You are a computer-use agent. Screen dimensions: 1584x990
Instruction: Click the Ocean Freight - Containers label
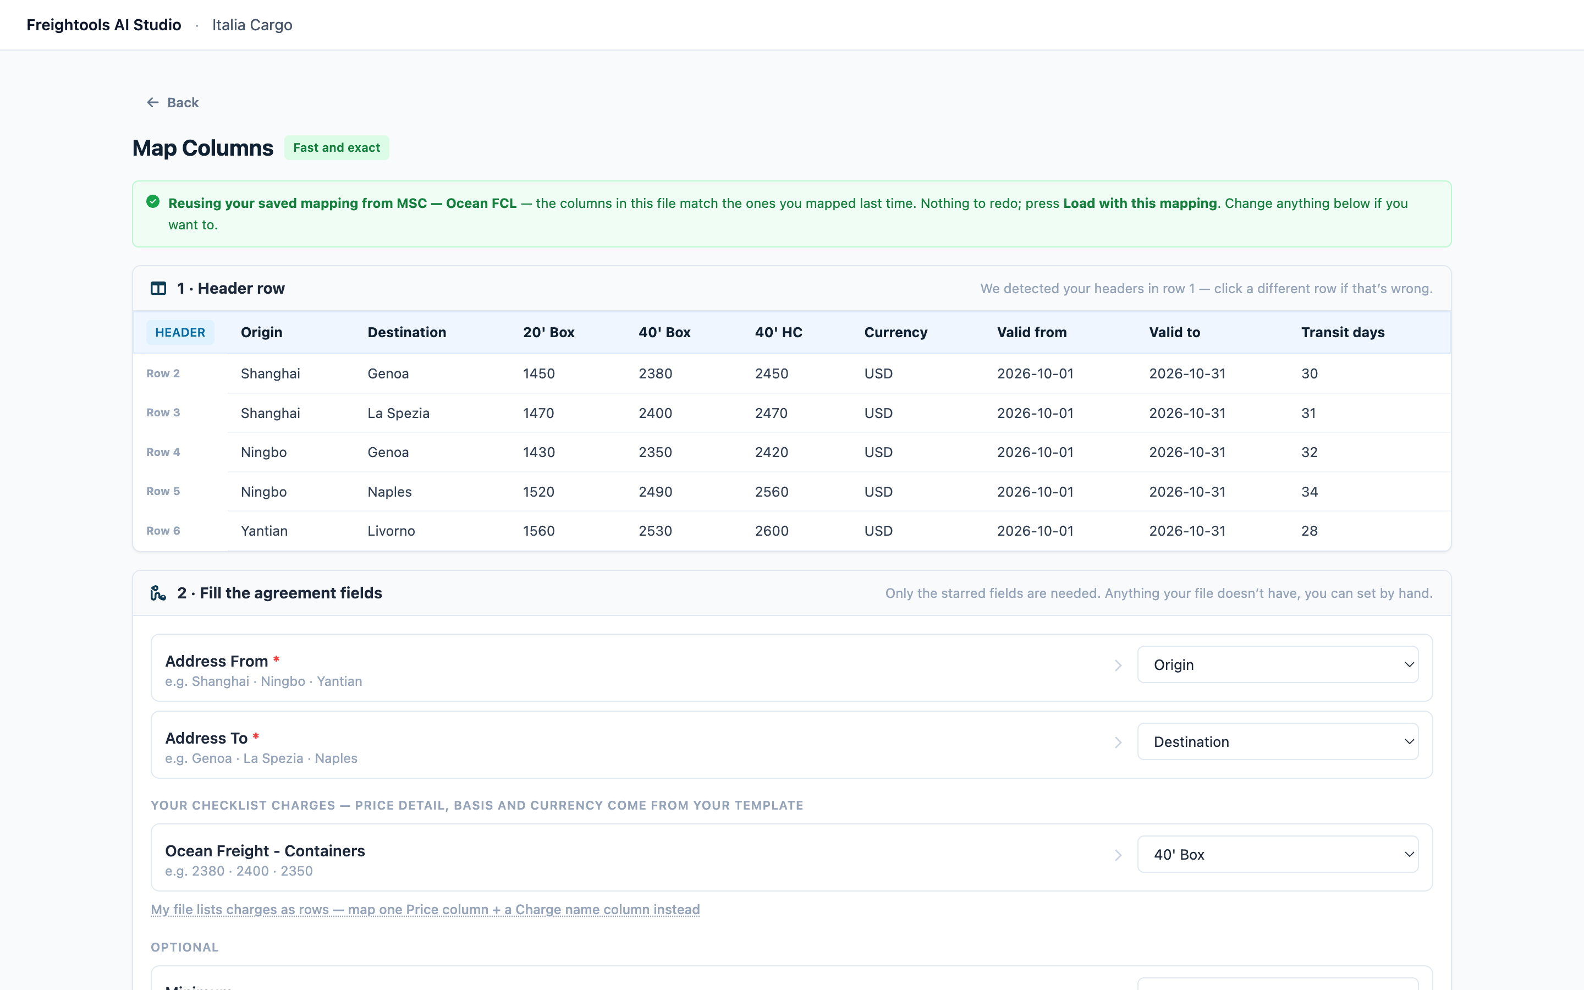click(265, 851)
